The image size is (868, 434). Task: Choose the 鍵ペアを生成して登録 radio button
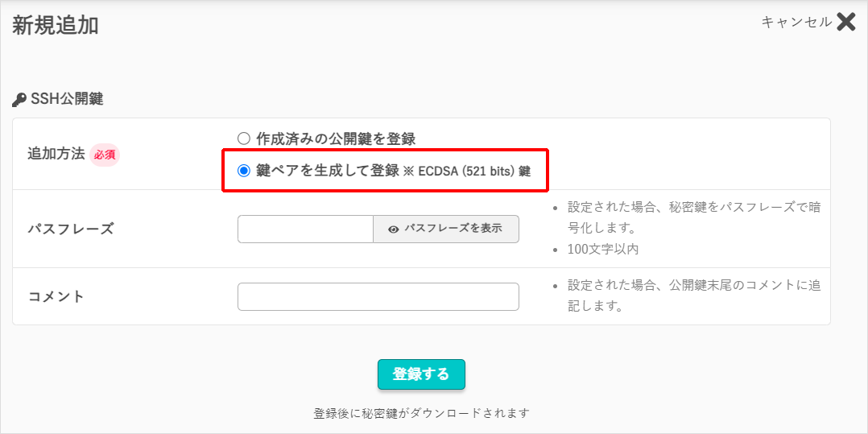(244, 171)
